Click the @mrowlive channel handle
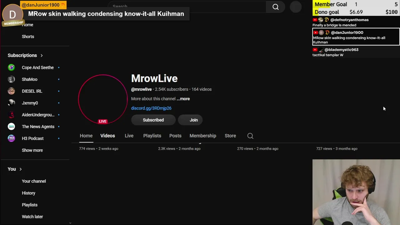400x225 pixels. (141, 89)
